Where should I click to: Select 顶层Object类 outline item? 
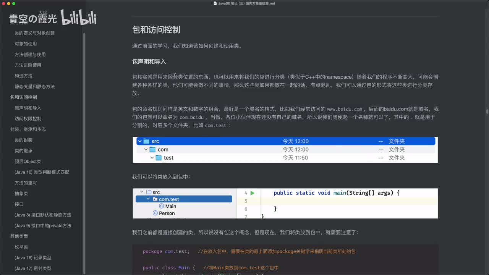point(28,162)
